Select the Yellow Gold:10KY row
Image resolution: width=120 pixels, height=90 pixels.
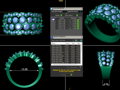click(x=66, y=47)
